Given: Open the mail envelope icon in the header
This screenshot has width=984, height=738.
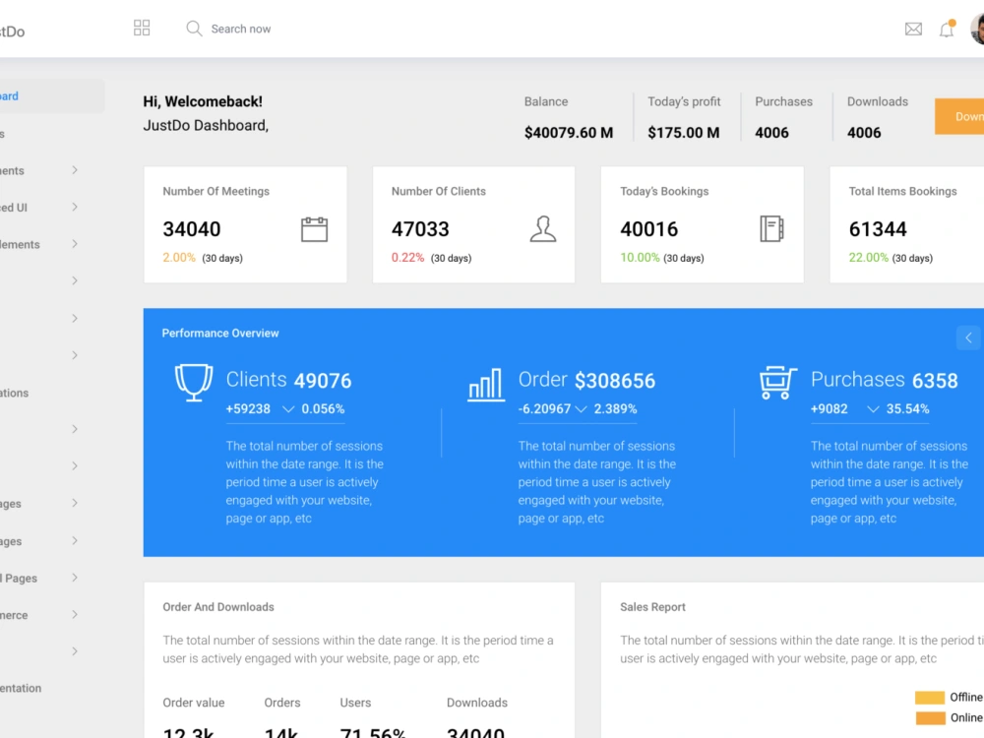Looking at the screenshot, I should click(913, 29).
